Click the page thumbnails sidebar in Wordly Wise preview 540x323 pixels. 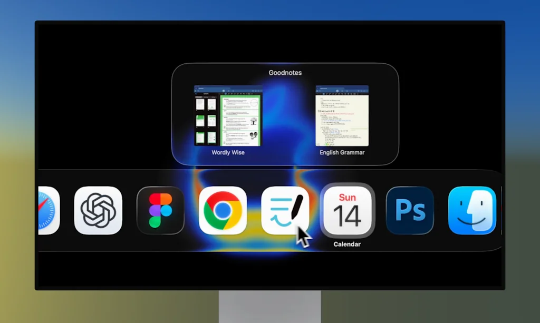tap(206, 120)
